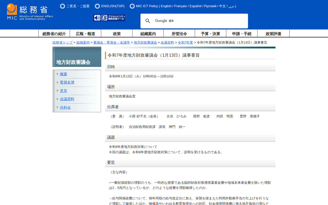Click the orange arrow next to 分科会
This screenshot has width=328, height=205.
[58, 107]
